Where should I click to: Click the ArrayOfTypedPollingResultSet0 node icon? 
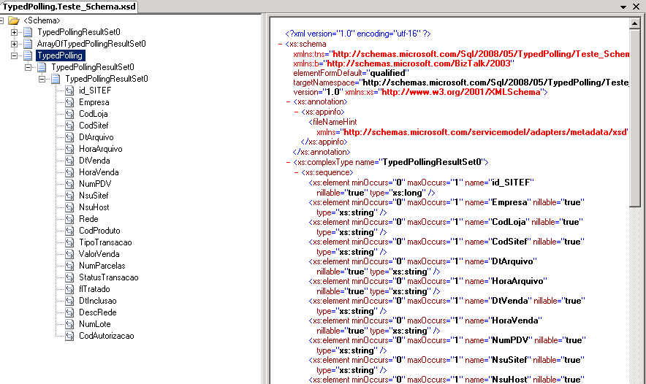pyautogui.click(x=28, y=44)
